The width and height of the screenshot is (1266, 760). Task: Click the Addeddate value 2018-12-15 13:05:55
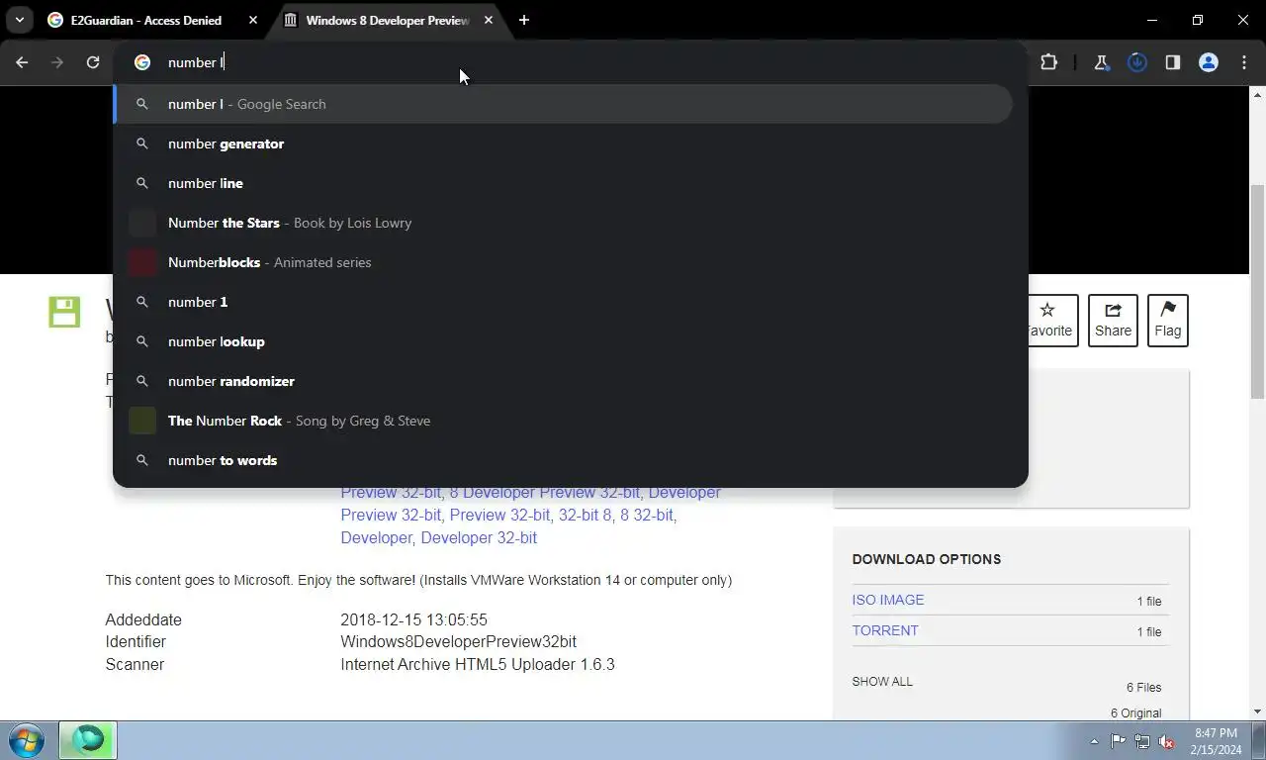413,619
